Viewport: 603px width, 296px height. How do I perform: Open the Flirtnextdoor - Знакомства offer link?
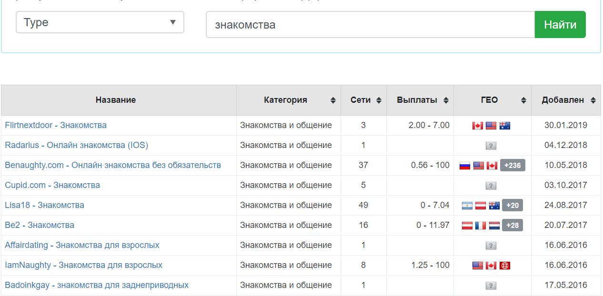(56, 125)
